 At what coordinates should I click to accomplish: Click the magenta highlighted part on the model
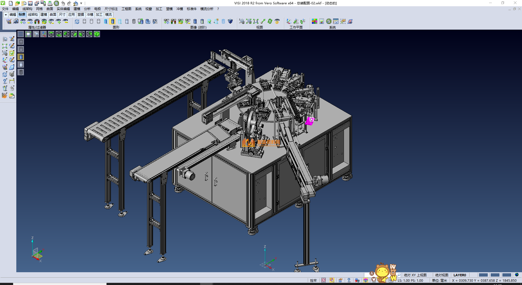pos(309,122)
